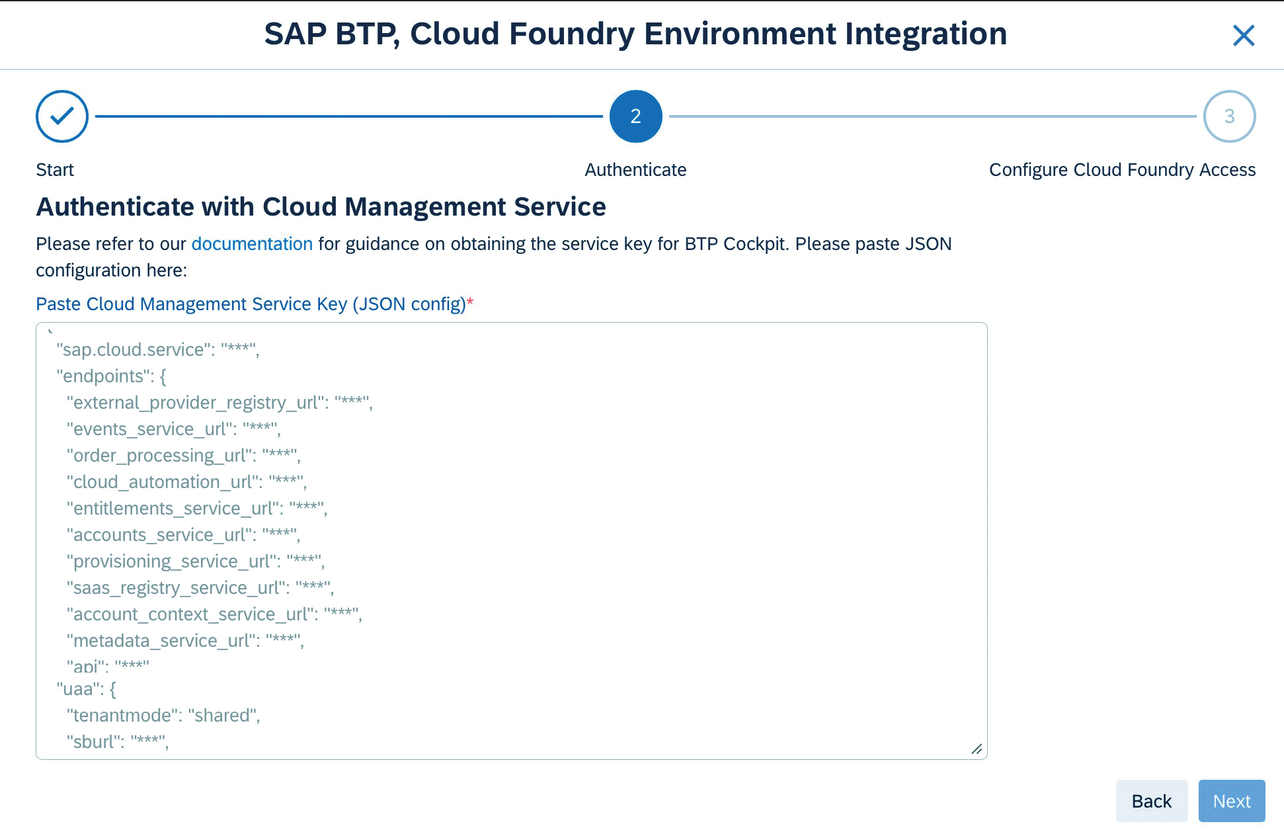This screenshot has height=834, width=1284.
Task: Click the "sburl" line
Action: tap(118, 741)
